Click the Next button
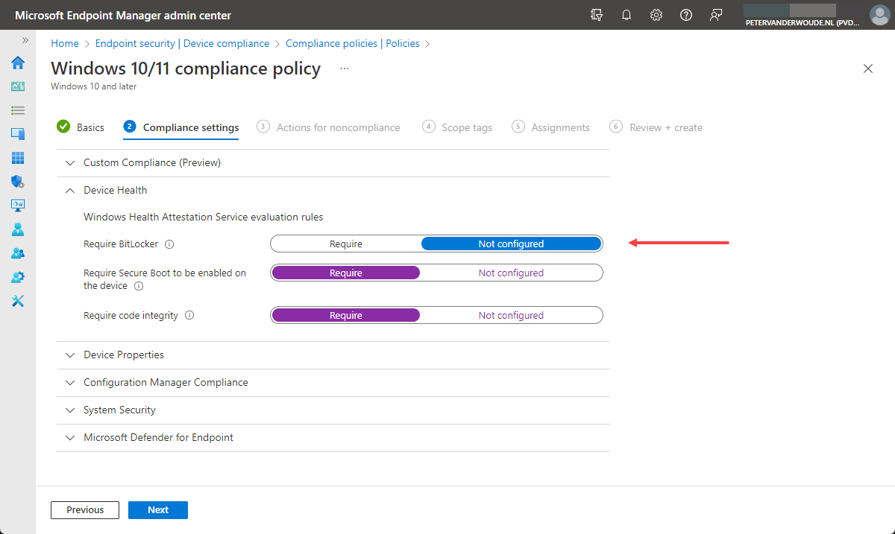Image resolution: width=895 pixels, height=534 pixels. coord(157,509)
